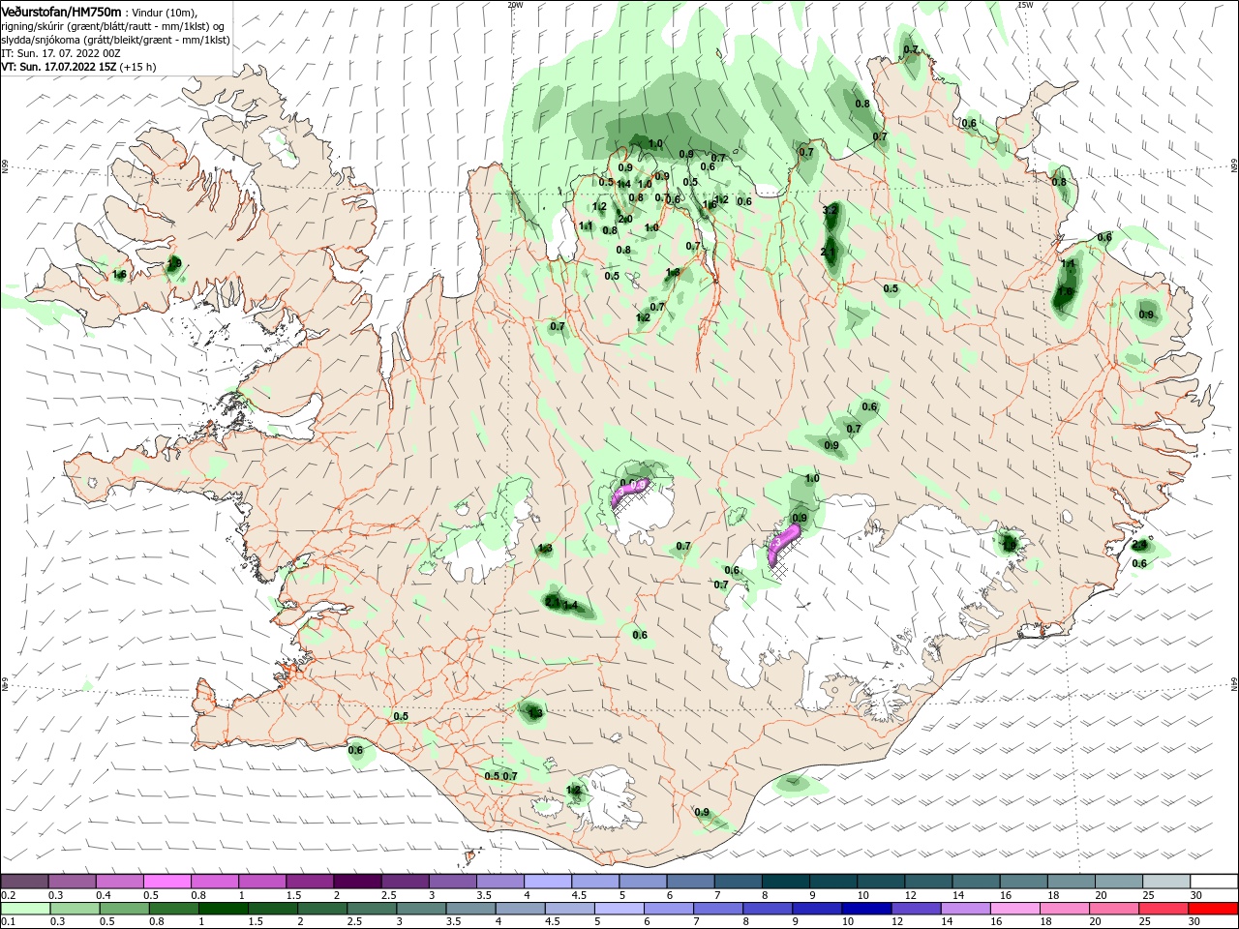Click the '2.0' precipitation value in the north
This screenshot has height=929, width=1239.
point(625,220)
